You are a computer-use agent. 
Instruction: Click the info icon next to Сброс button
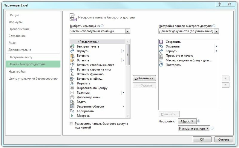pyautogui.click(x=199, y=121)
